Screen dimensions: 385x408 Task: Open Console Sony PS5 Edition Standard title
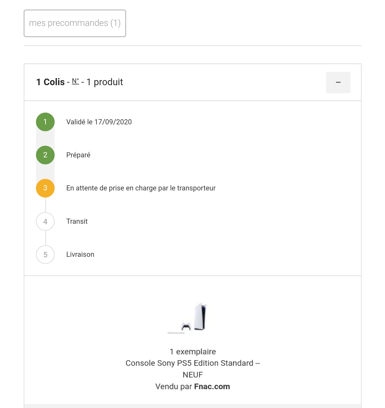point(193,369)
